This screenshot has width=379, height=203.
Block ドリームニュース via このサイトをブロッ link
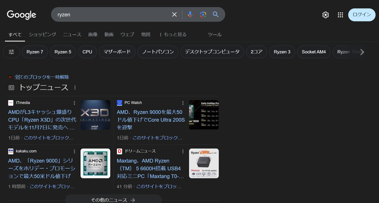(159, 187)
